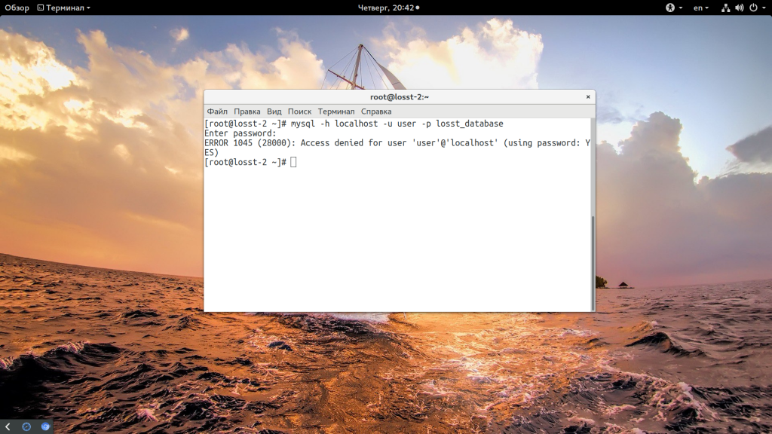Open the Файл menu
This screenshot has height=434, width=772.
(217, 112)
